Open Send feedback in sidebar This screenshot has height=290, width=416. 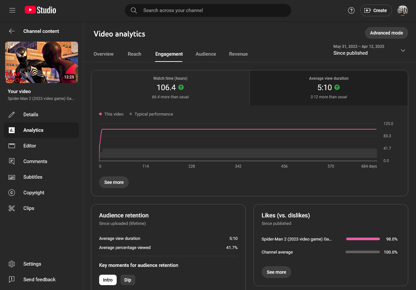[41, 280]
